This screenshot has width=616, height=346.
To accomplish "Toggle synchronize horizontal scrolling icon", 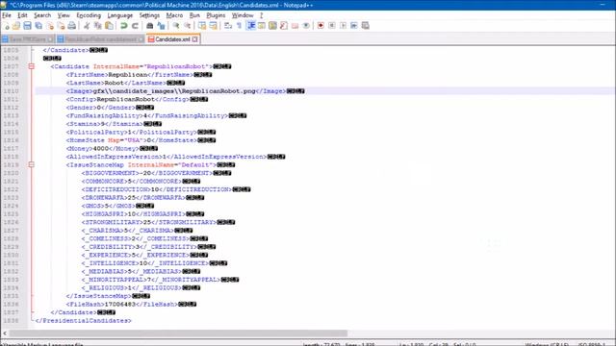I will coord(213,26).
